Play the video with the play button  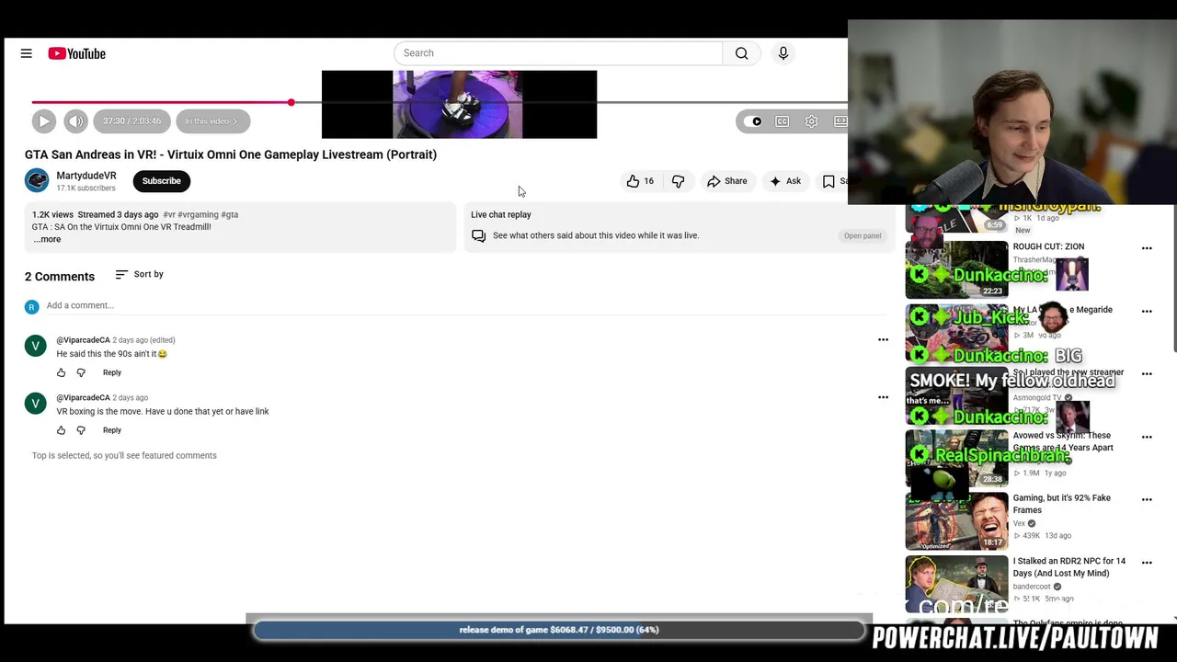[x=43, y=121]
